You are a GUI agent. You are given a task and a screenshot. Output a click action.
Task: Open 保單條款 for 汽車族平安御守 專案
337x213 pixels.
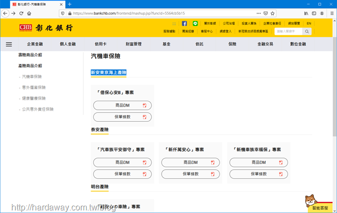tap(122, 174)
